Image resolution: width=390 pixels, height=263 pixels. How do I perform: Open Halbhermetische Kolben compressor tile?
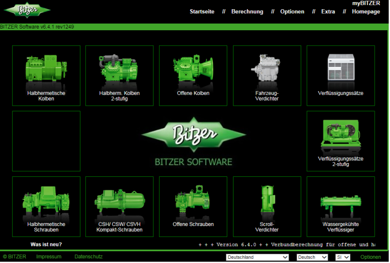46,75
